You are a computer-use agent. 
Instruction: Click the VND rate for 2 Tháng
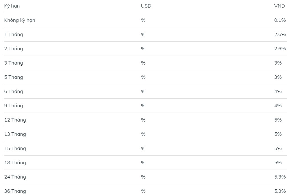point(280,49)
